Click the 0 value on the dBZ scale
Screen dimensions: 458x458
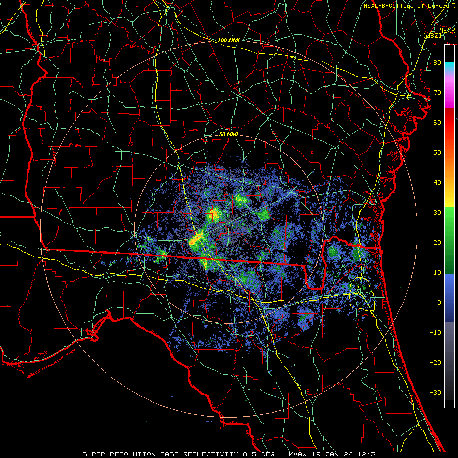439,303
